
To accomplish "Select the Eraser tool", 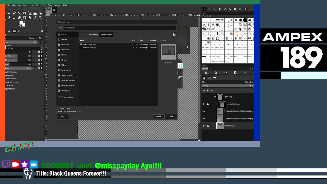I will pos(9,18).
